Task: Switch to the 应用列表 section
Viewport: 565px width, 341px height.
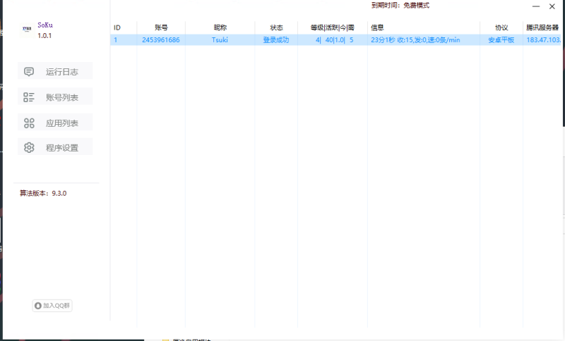Action: pos(55,122)
